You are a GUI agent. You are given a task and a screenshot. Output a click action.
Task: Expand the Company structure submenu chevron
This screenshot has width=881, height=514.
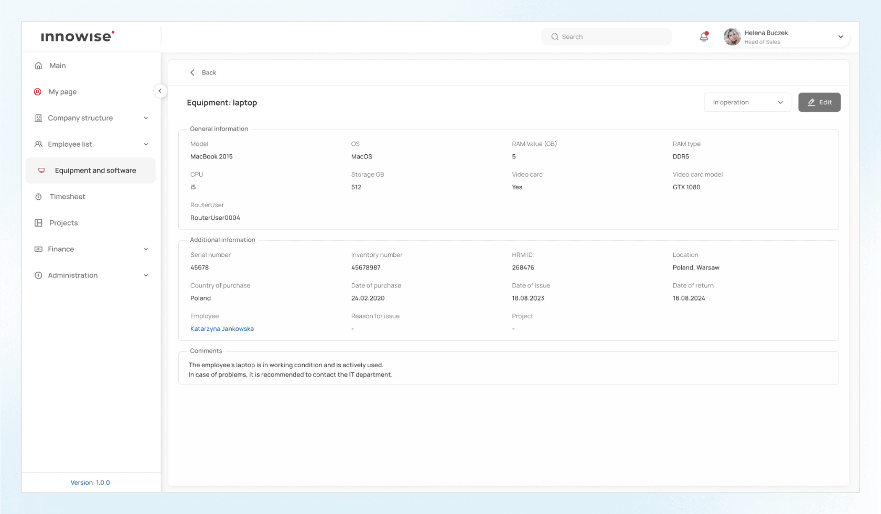146,118
